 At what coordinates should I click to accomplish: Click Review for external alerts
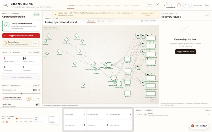(x=35, y=43)
